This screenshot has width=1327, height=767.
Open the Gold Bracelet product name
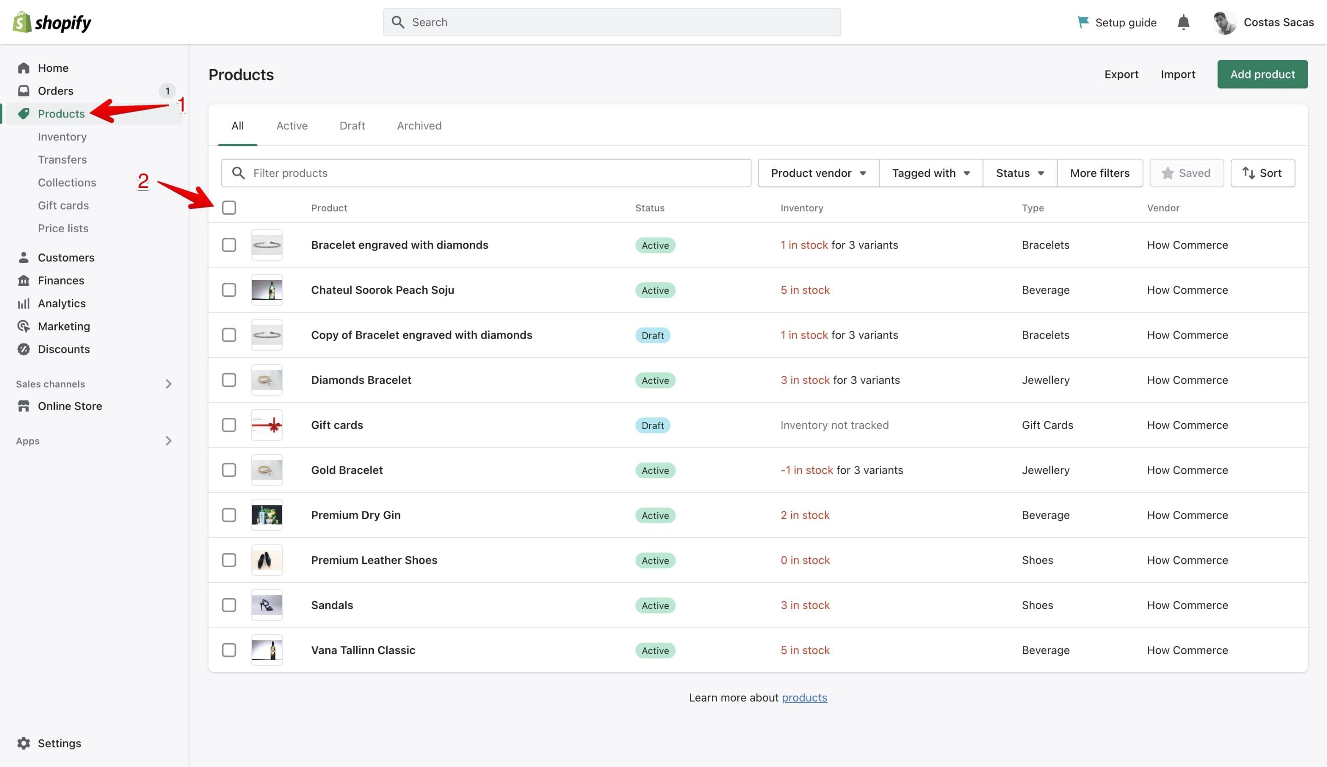click(347, 469)
